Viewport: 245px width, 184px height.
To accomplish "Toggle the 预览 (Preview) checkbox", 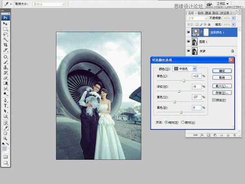I will (x=214, y=100).
